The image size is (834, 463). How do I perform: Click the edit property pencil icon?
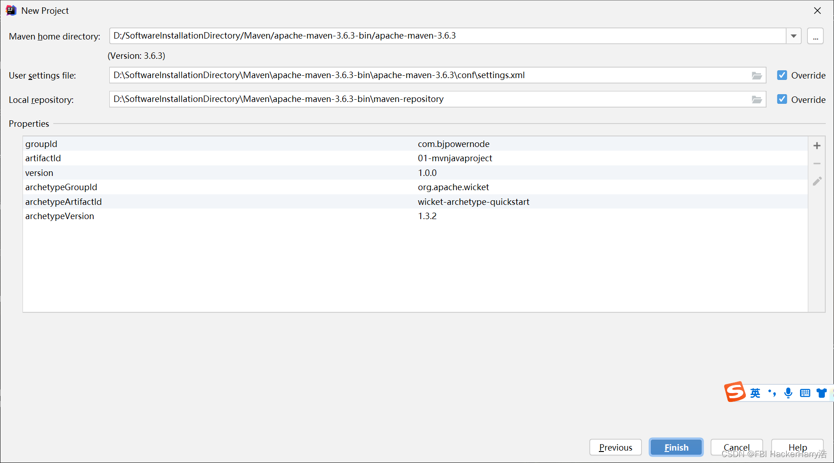tap(817, 181)
